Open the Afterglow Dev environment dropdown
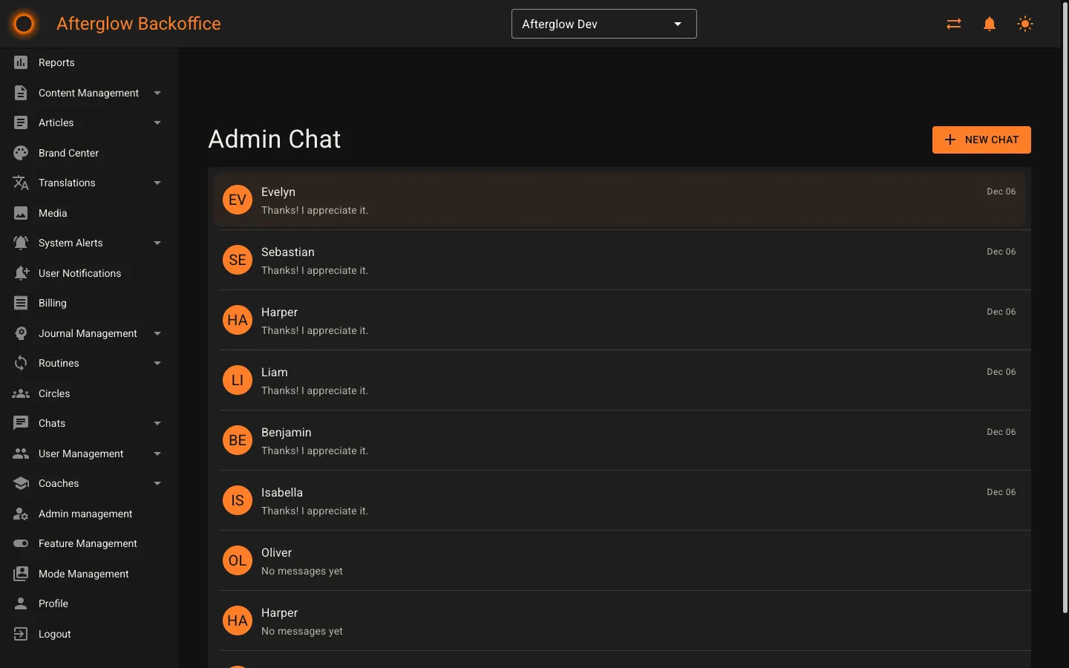 pos(603,23)
